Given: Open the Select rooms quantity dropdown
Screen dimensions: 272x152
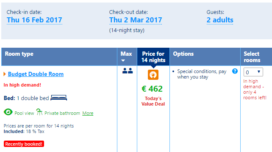Looking at the screenshot, I should (x=253, y=72).
